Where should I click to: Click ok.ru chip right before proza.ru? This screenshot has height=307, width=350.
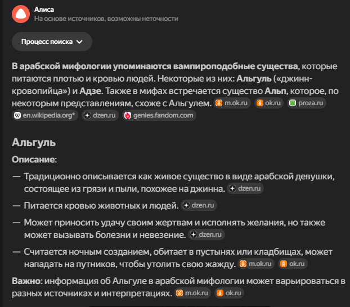[268, 103]
